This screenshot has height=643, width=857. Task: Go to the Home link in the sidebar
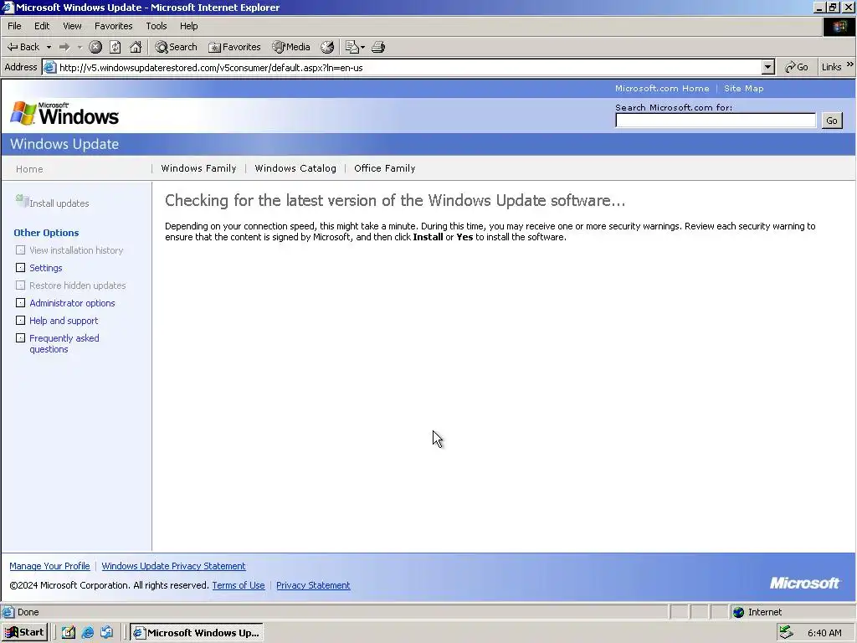click(29, 169)
